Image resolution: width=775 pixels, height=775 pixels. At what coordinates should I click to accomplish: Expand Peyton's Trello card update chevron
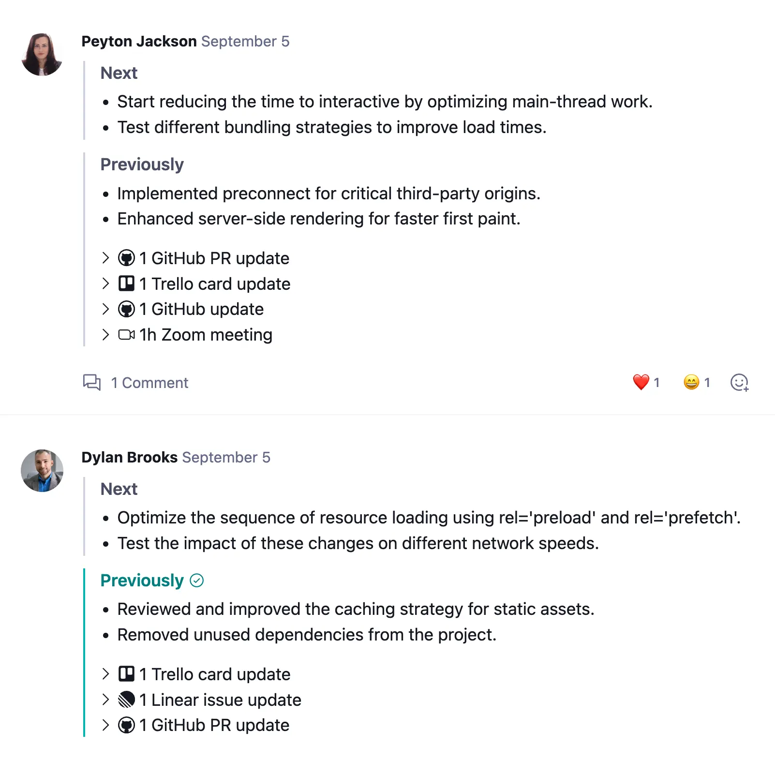(106, 283)
